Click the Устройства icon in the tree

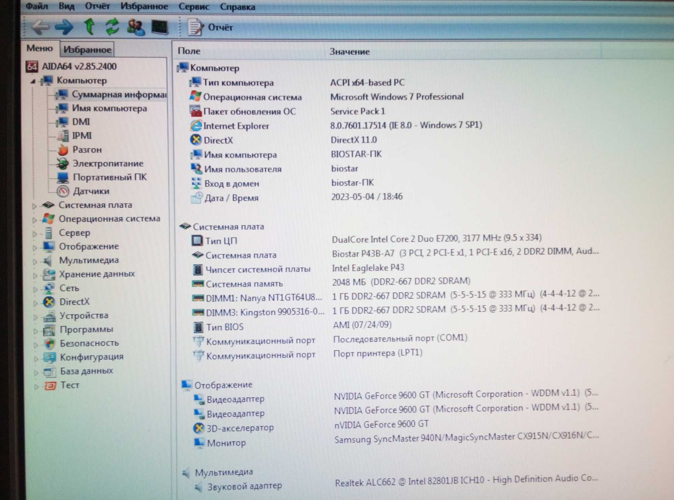(50, 316)
